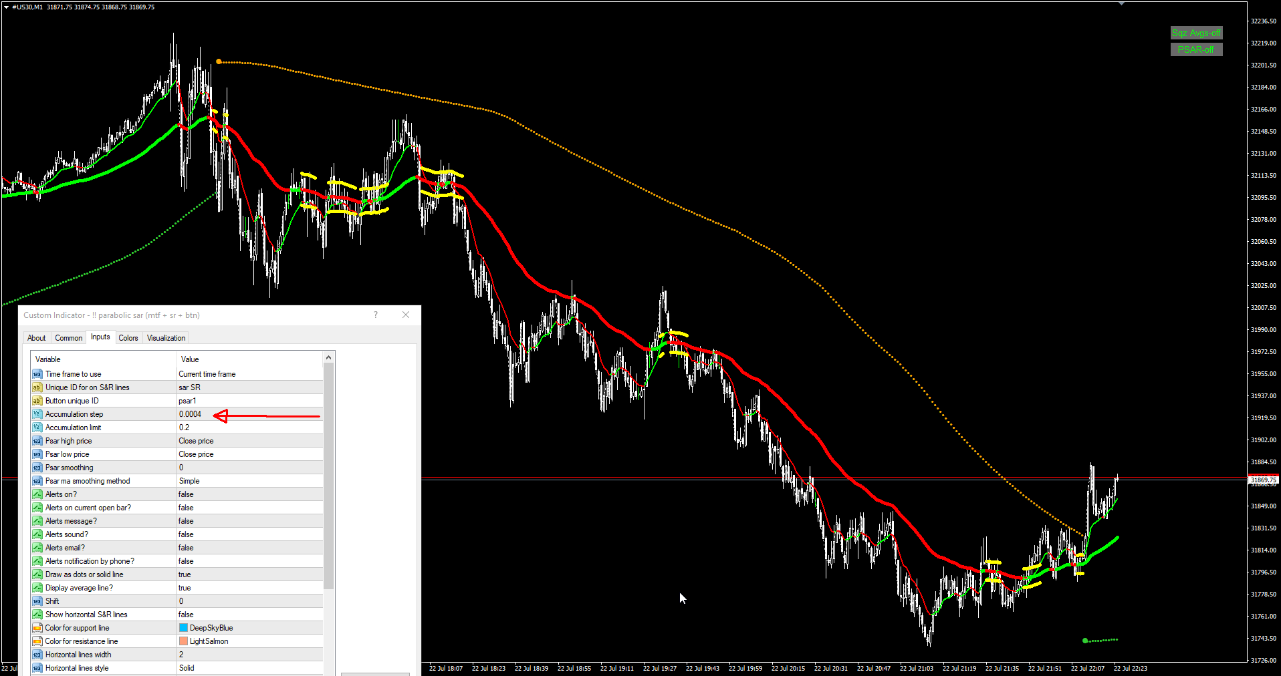Viewport: 1281px width, 676px height.
Task: Click the 'Shift' variable name
Action: (52, 601)
